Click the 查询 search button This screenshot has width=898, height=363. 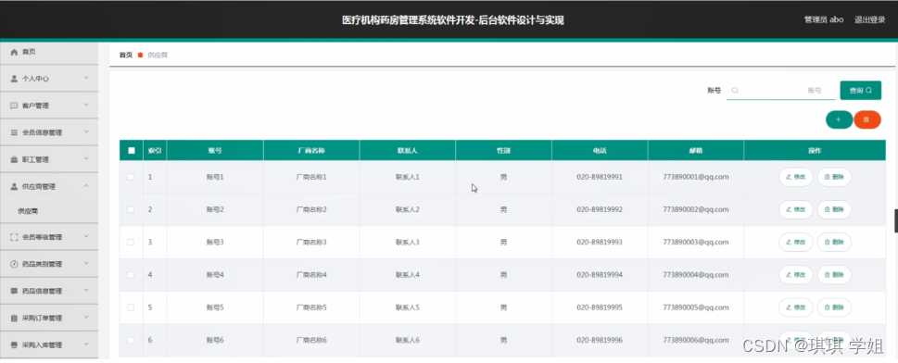[860, 91]
